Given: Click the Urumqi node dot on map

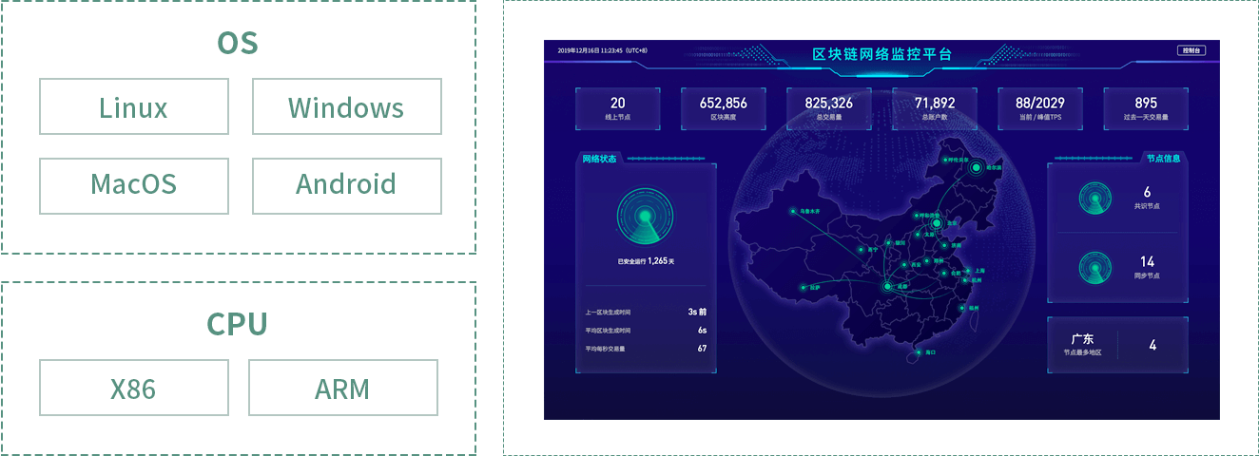Looking at the screenshot, I should pos(793,212).
